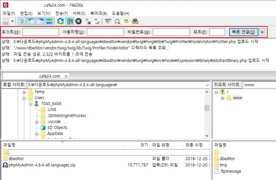Reconnect to last server icon
The image size is (276, 180).
click(x=97, y=22)
